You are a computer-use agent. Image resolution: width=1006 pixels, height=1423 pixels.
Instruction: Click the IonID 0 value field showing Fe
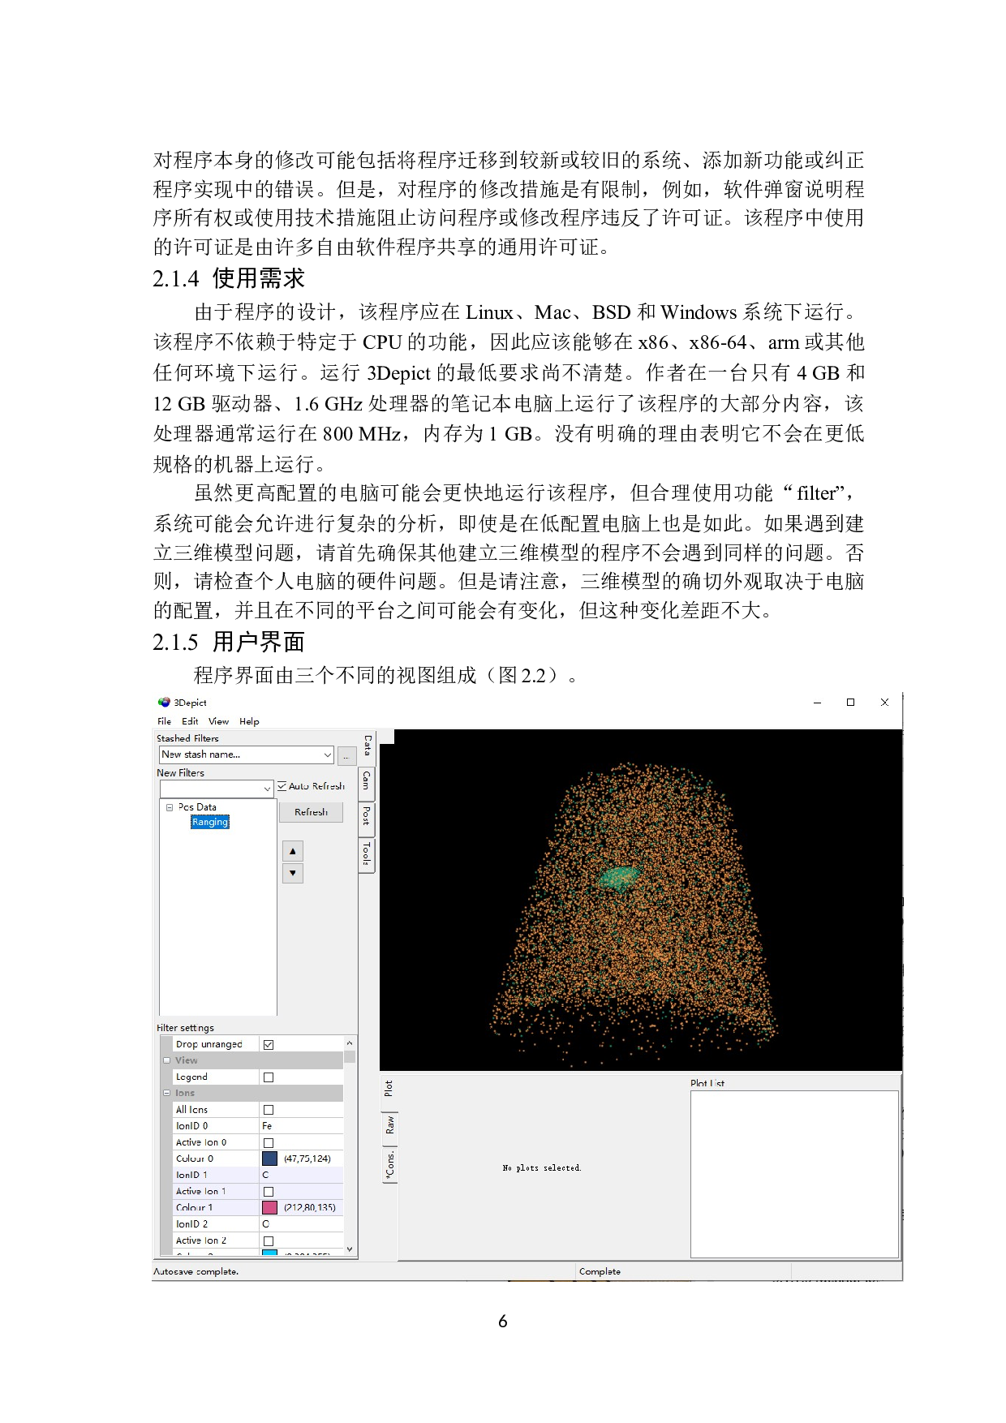[x=300, y=1126]
